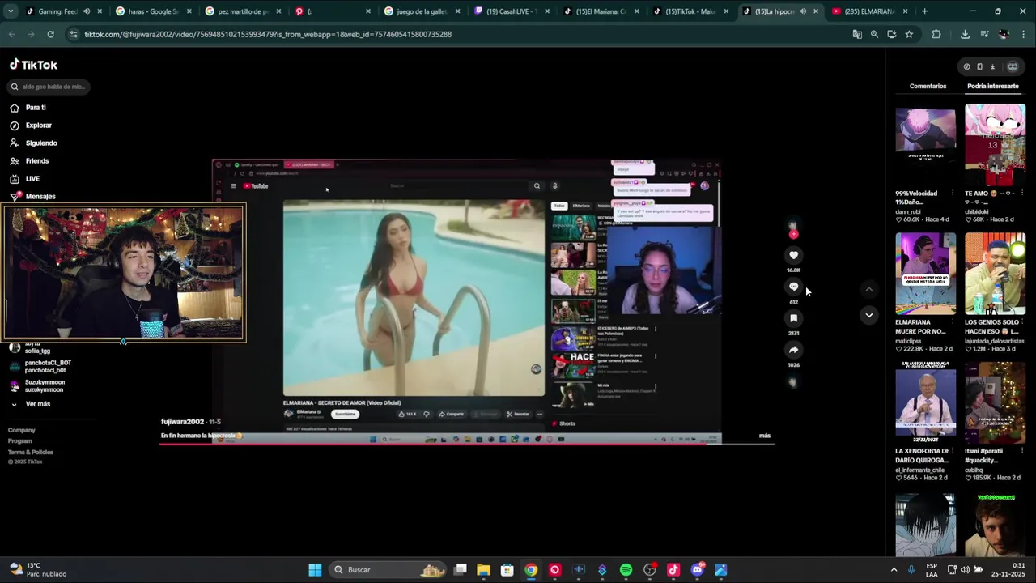Open Chrome three-dot menu
The width and height of the screenshot is (1036, 583).
[x=1024, y=34]
